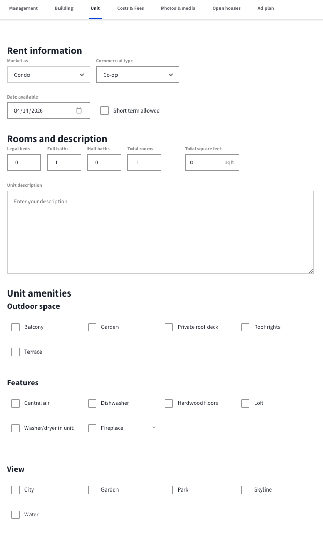Click the Total square feet field
The width and height of the screenshot is (323, 533).
coord(212,162)
